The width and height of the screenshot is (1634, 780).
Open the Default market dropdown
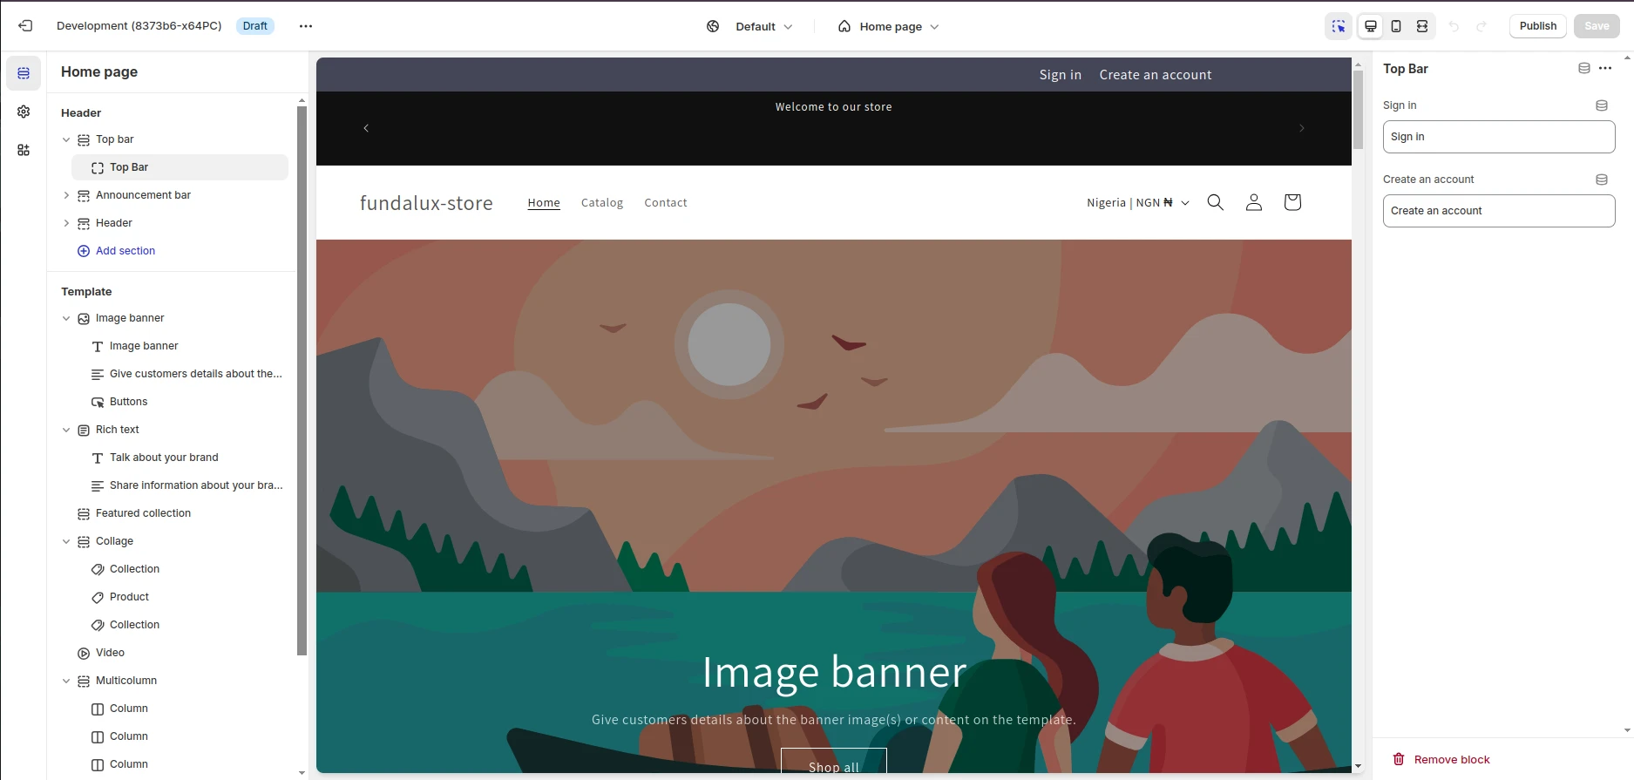pos(750,26)
